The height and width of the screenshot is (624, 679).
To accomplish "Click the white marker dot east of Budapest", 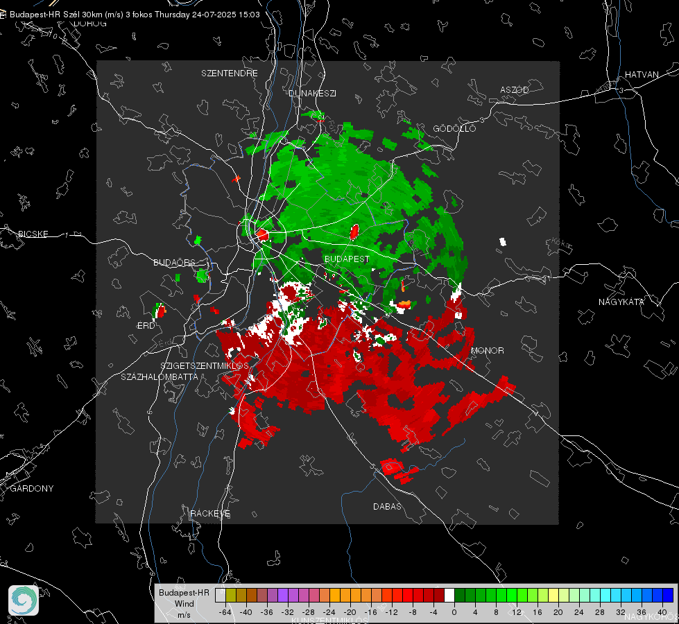I will coord(503,242).
